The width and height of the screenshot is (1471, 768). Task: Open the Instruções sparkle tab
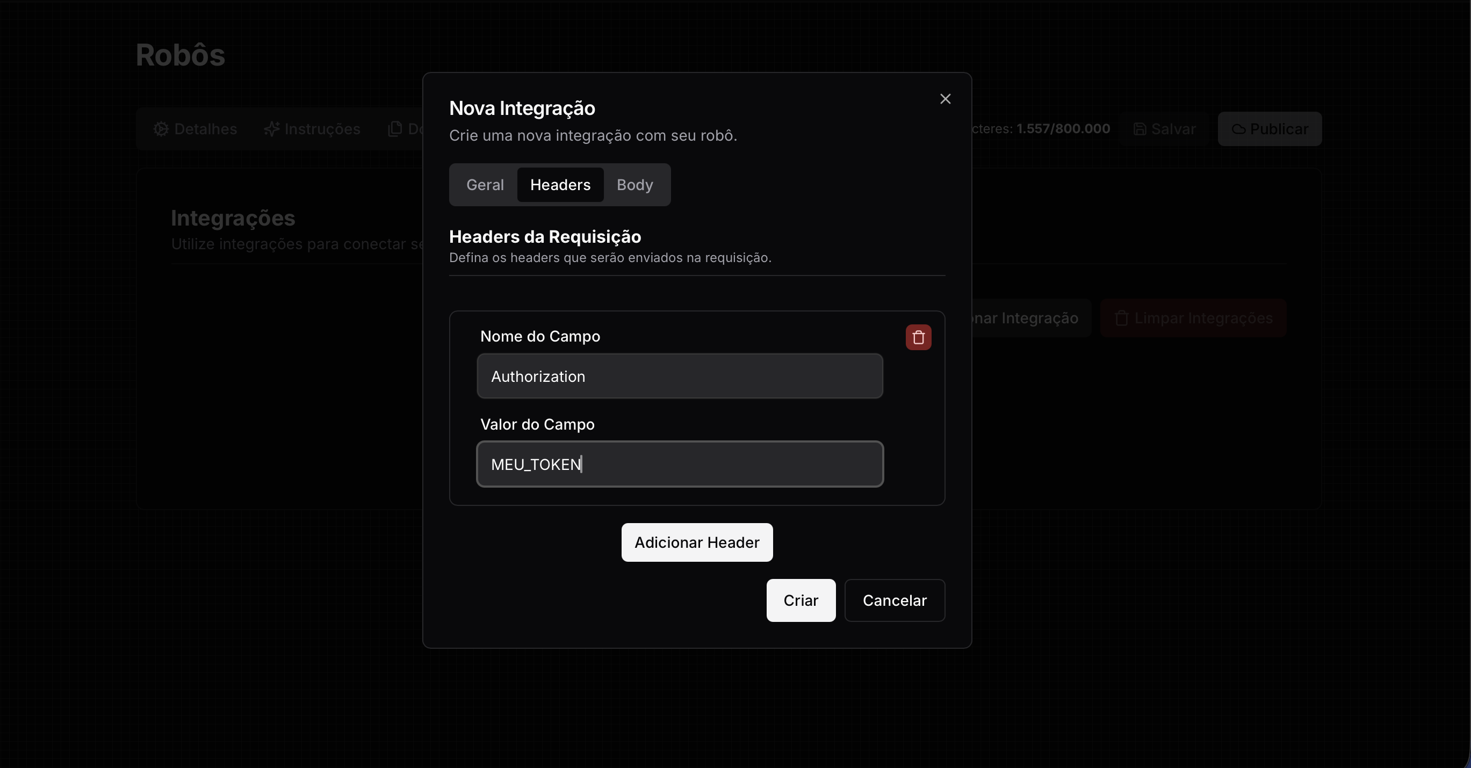271,129
